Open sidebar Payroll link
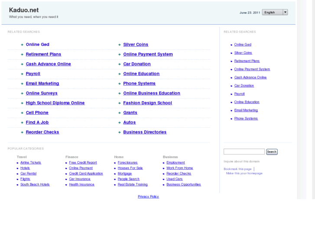 click(x=239, y=94)
